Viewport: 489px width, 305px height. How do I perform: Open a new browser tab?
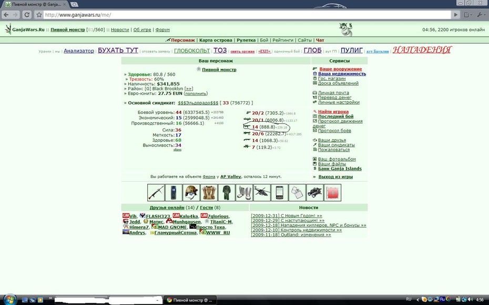click(x=74, y=4)
